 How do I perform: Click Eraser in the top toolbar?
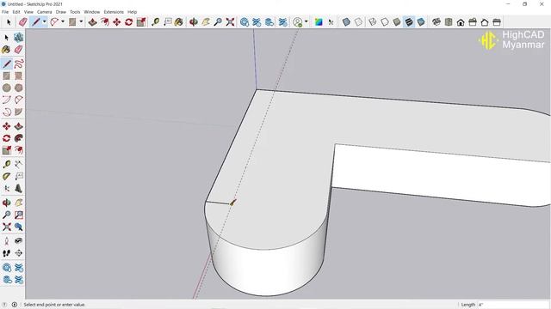(23, 22)
